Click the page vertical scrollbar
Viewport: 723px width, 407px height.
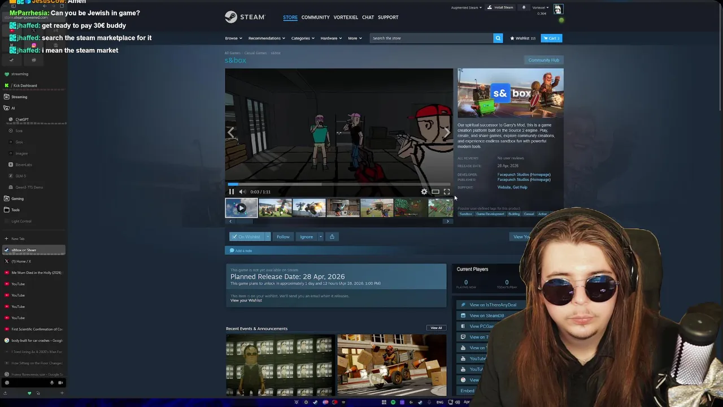720,57
